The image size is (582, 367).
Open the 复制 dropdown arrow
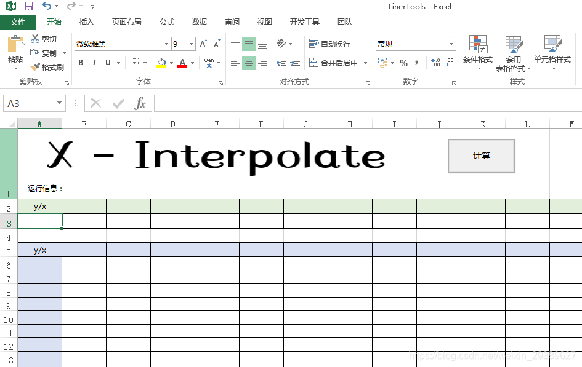[64, 53]
